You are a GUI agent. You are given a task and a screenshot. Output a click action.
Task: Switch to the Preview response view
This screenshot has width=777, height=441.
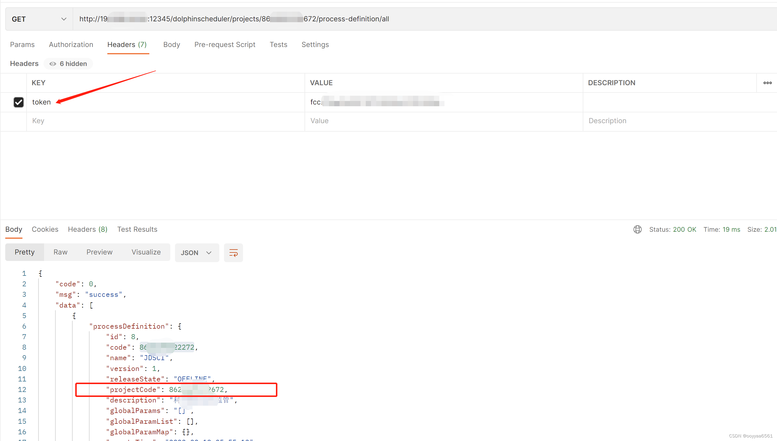pyautogui.click(x=99, y=252)
